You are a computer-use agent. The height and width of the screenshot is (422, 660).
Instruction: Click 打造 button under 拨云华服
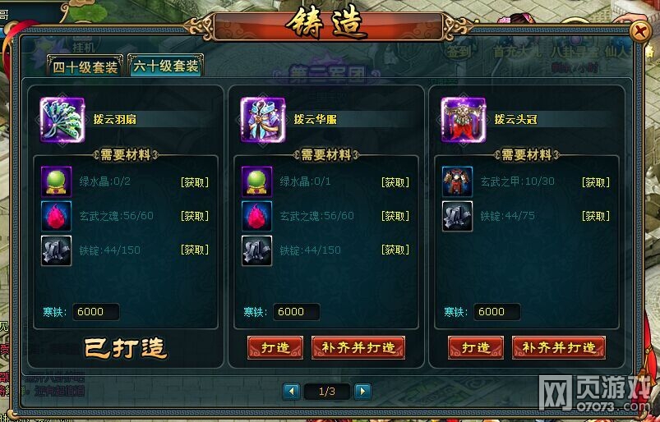pos(275,347)
